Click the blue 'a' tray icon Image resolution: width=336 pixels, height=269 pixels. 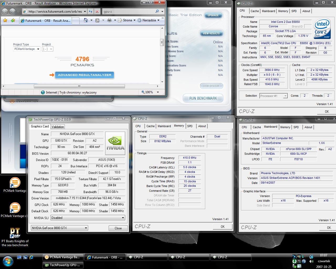coord(304,261)
